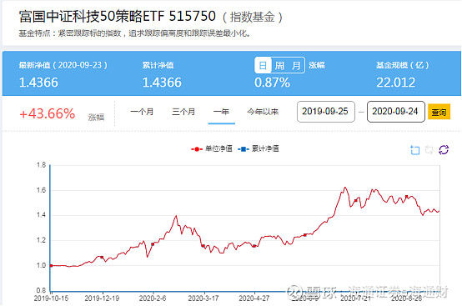The image size is (462, 306).
Task: Click the zoom reset chart icon
Action: [x=429, y=150]
